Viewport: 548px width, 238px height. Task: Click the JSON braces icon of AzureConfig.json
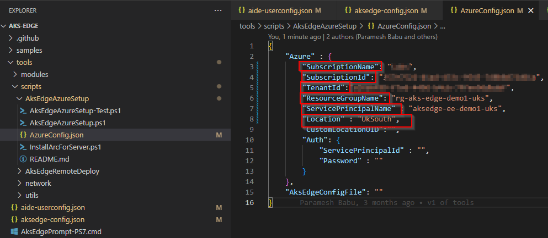click(23, 135)
